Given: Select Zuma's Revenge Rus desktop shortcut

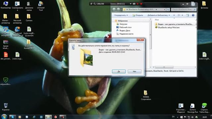Looking at the screenshot, I should [192, 108].
